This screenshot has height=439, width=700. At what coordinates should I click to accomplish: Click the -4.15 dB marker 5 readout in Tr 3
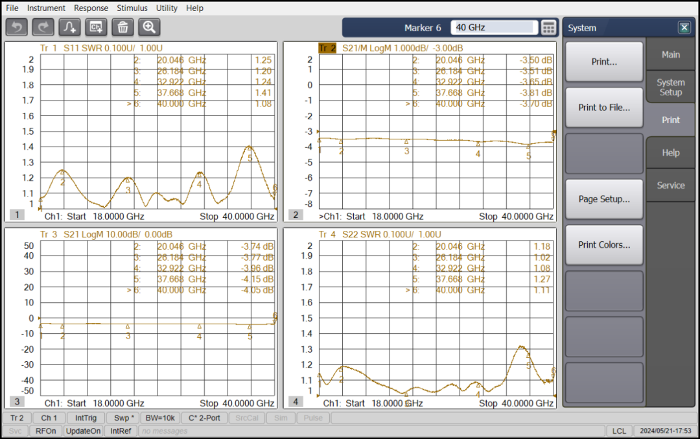click(257, 279)
